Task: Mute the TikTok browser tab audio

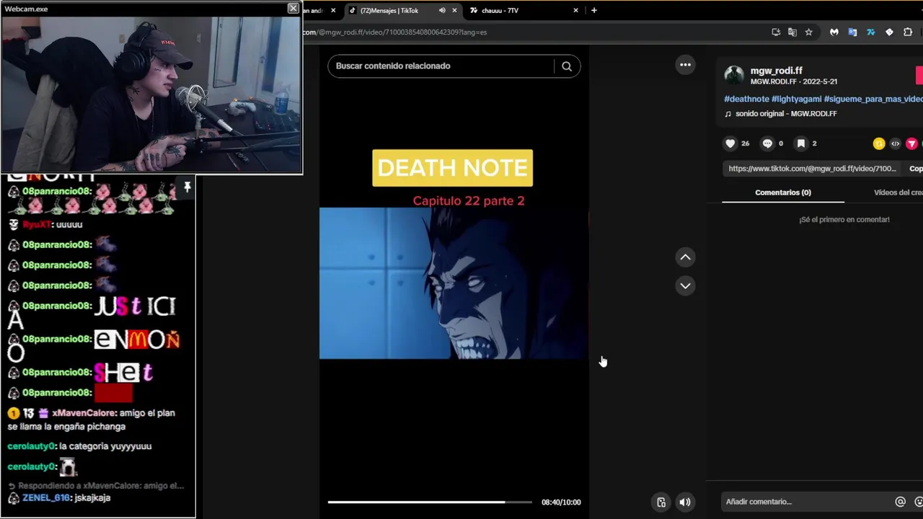Action: [442, 10]
